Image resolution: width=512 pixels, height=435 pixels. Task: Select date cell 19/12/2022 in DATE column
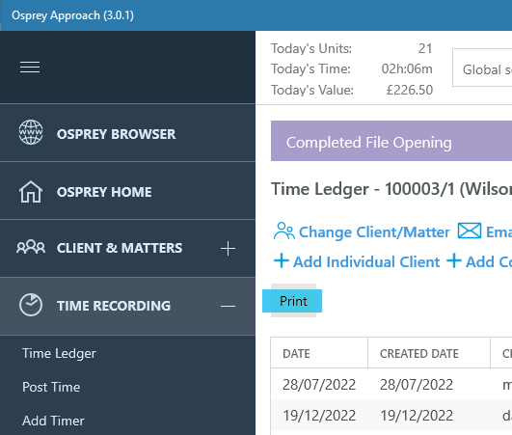pos(319,416)
